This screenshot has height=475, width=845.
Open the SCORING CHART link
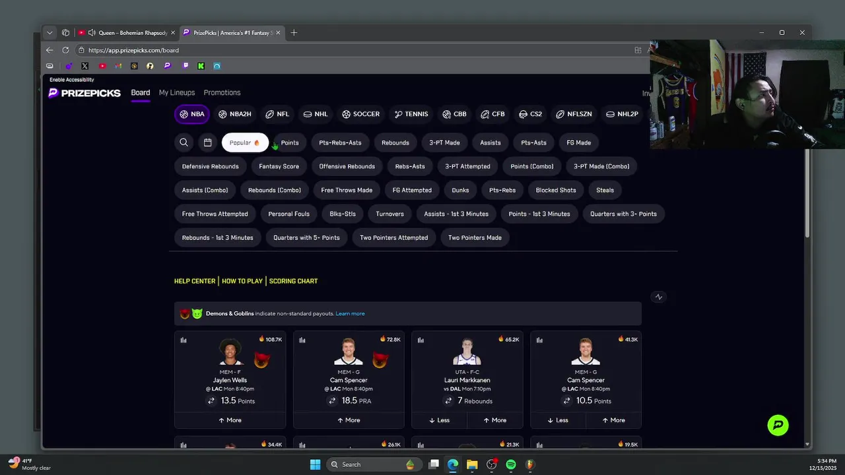point(293,281)
